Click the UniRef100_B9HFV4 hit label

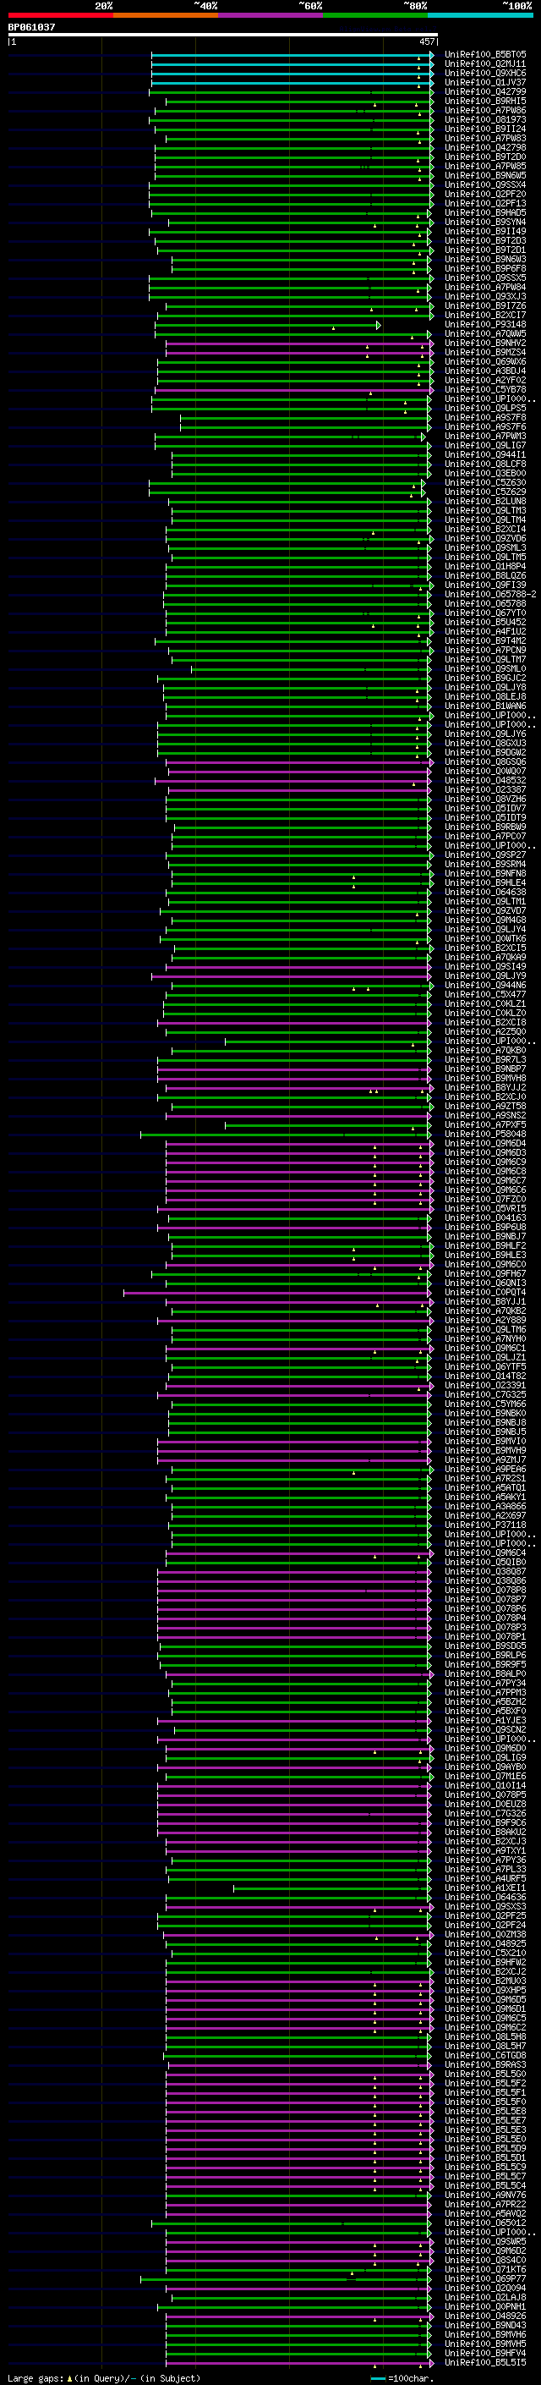485,2353
